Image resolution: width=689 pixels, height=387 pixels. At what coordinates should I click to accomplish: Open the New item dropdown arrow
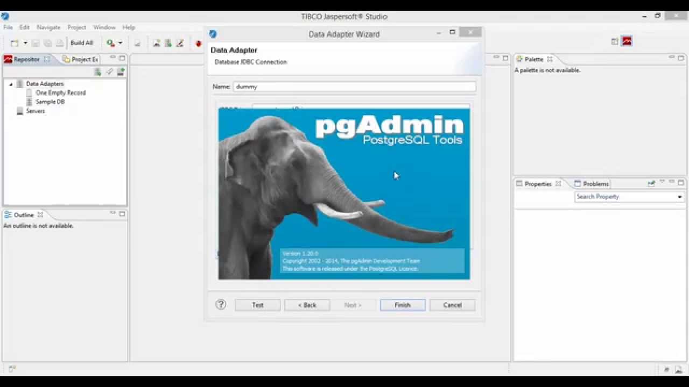click(x=25, y=43)
